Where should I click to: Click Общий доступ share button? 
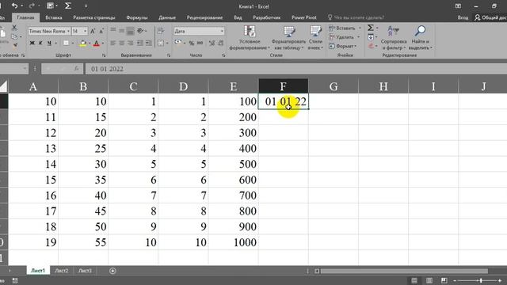490,17
